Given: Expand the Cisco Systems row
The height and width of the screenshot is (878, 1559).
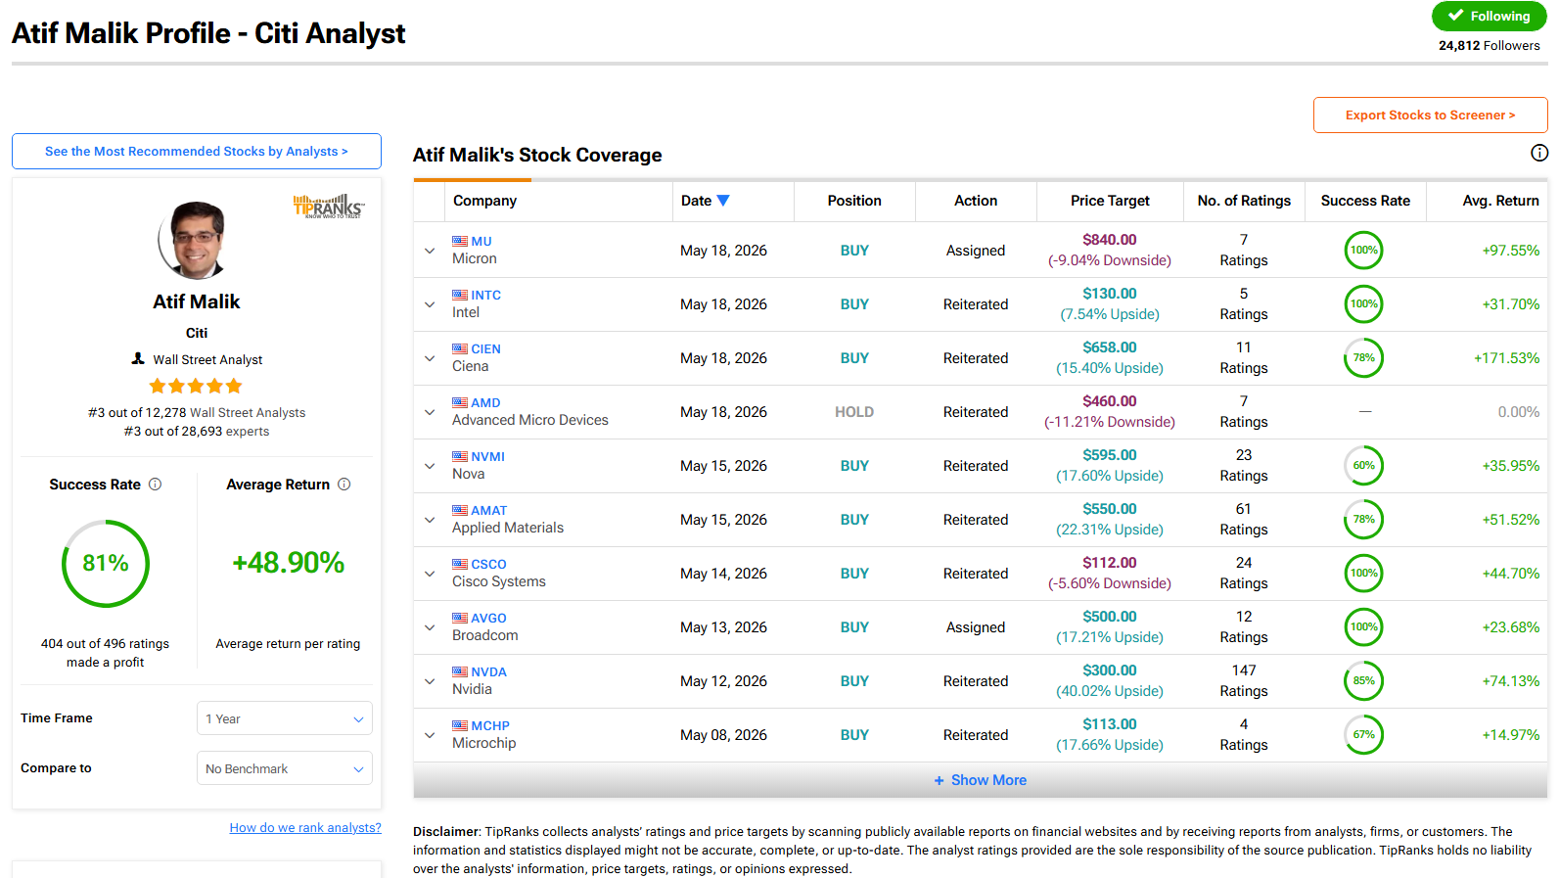Looking at the screenshot, I should (430, 574).
